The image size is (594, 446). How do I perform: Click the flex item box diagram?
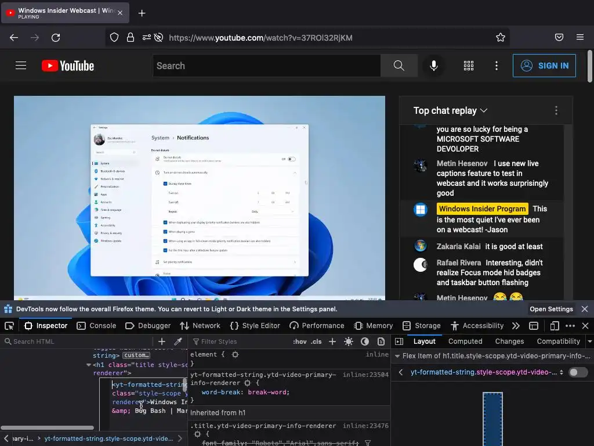492,419
